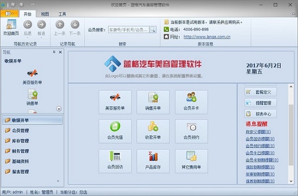Open 年审到期提醒(0) link
This screenshot has height=196, width=298.
click(260, 174)
